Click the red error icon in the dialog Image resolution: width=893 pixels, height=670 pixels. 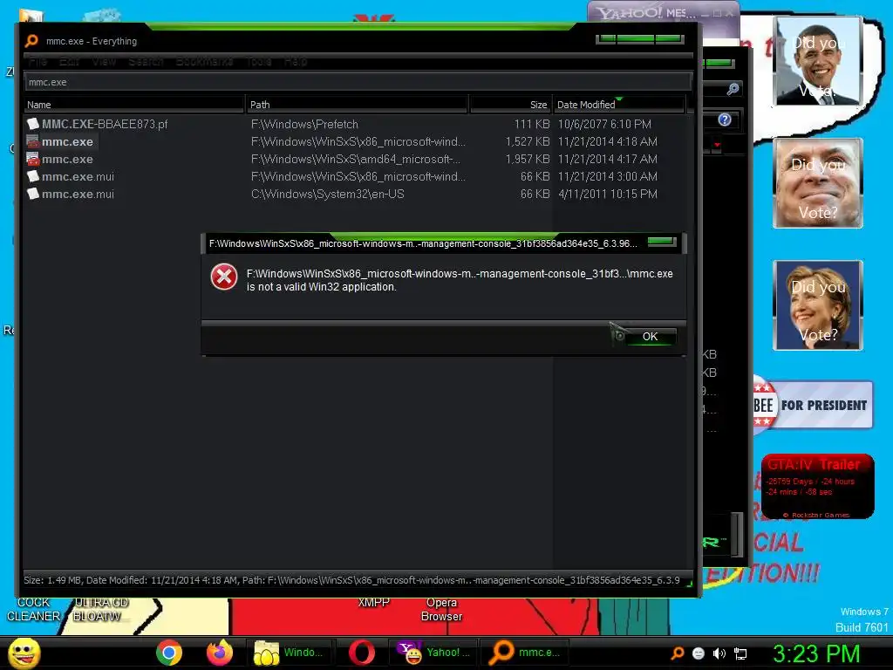tap(224, 277)
